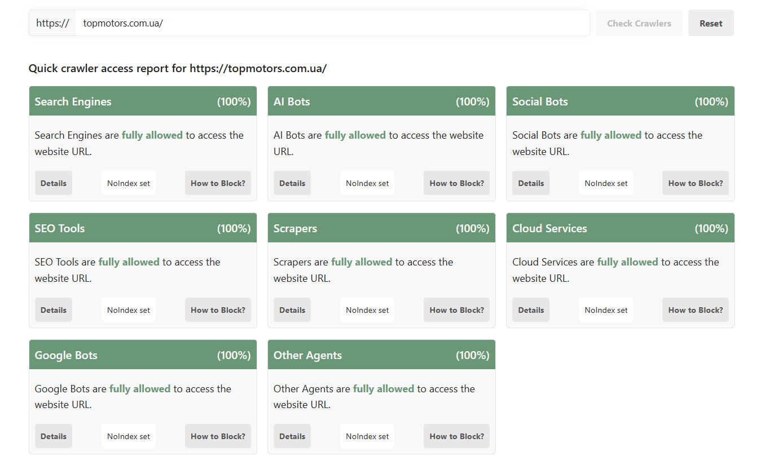Viewport: 761px width, 456px height.
Task: Show Details for AI Bots
Action: pyautogui.click(x=292, y=183)
